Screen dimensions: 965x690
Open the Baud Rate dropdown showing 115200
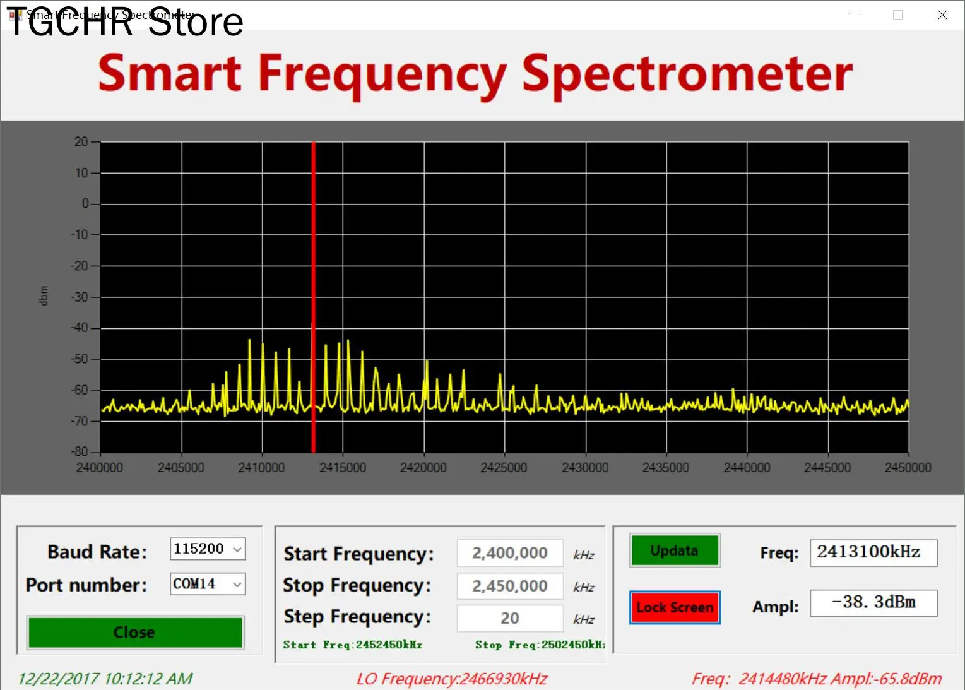208,549
